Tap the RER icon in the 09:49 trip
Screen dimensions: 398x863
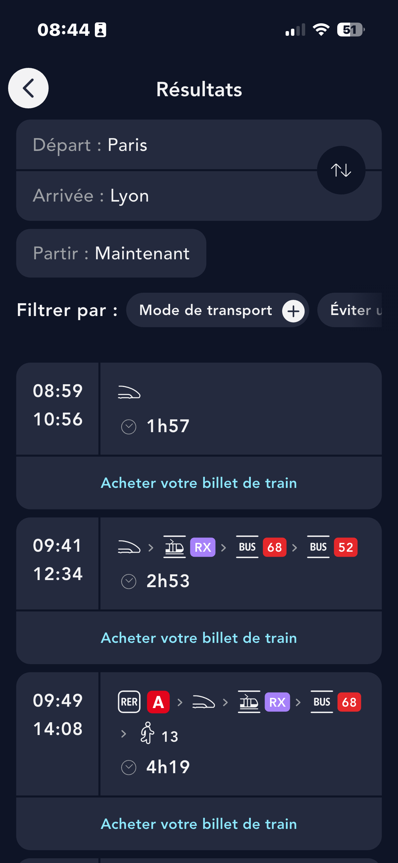[x=129, y=702]
